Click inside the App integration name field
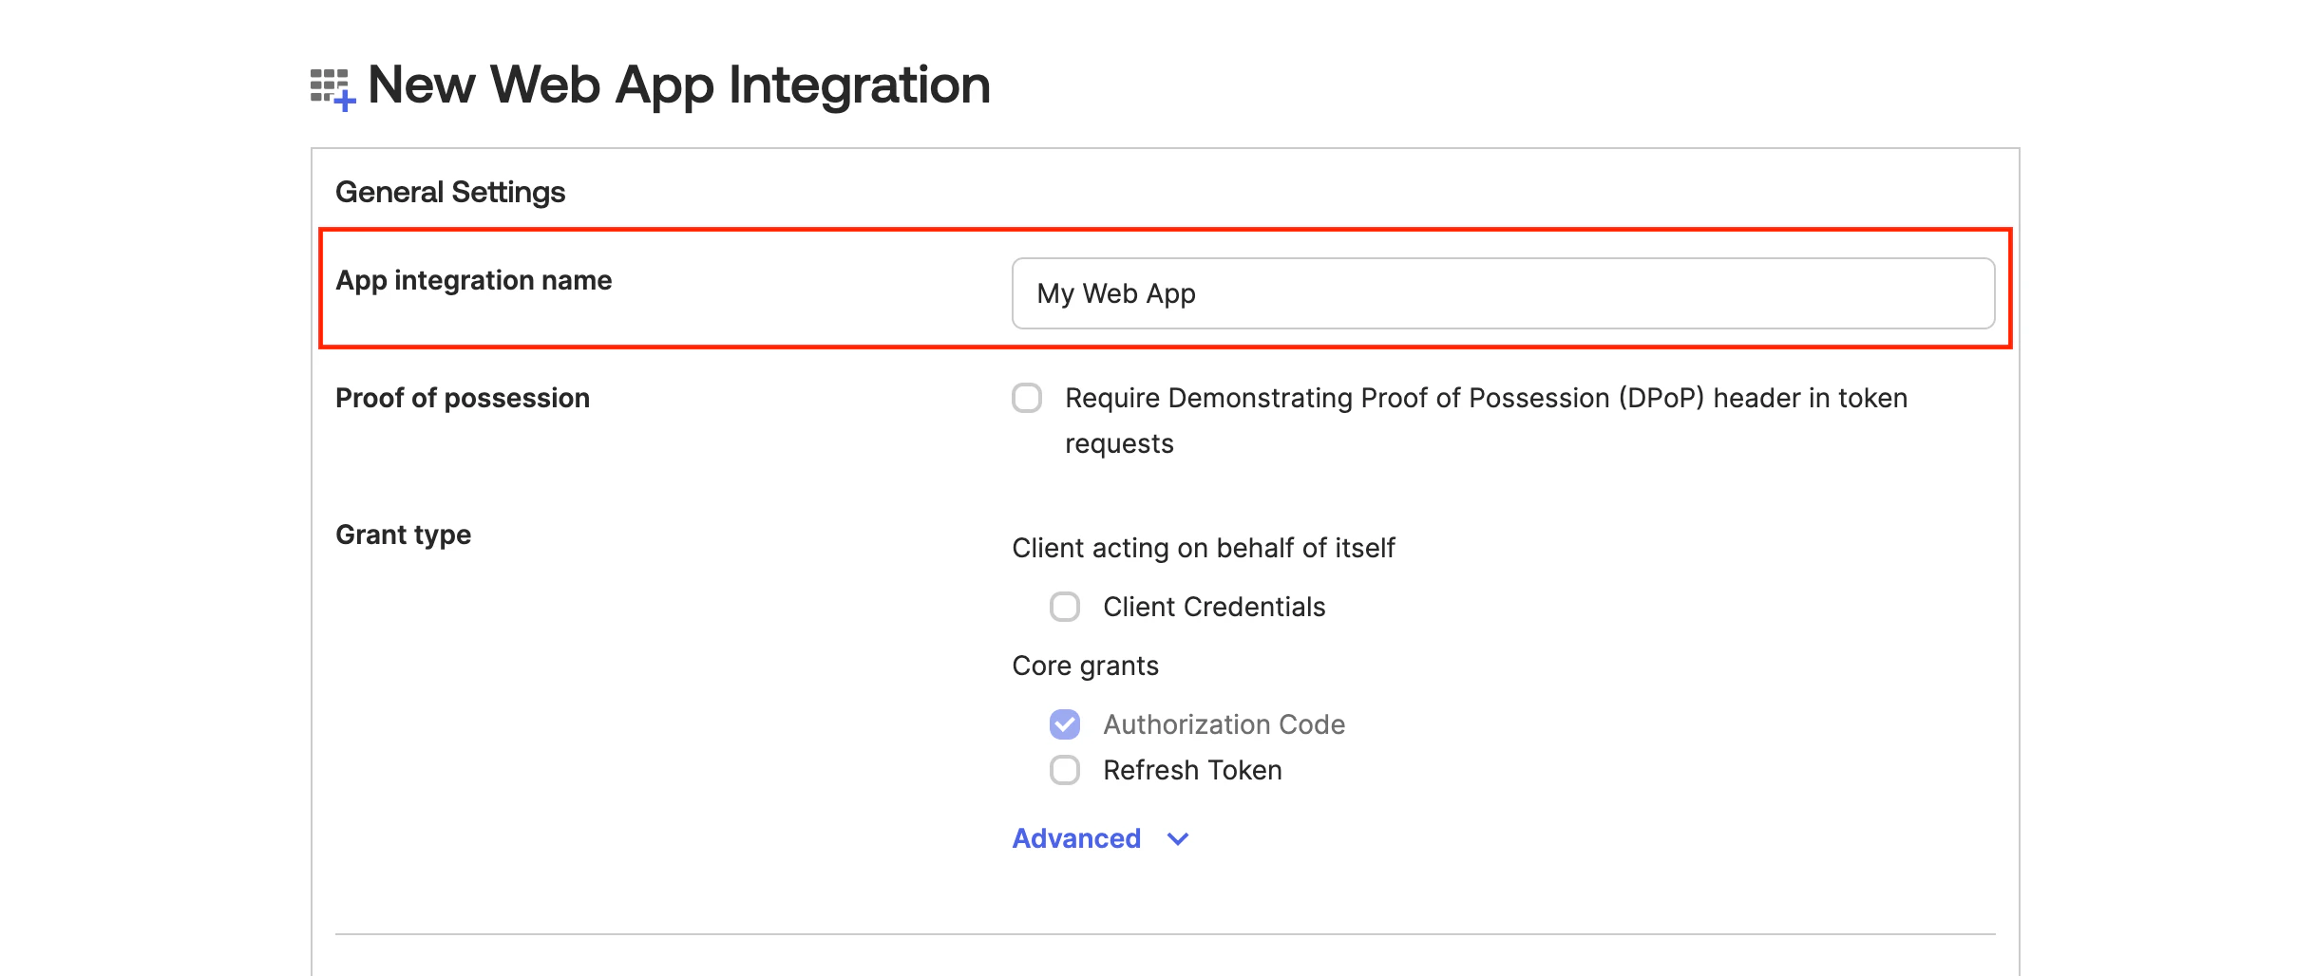This screenshot has width=2316, height=976. click(1501, 293)
